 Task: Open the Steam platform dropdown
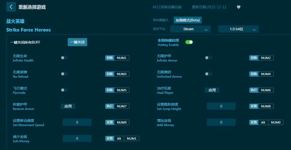tap(190, 29)
